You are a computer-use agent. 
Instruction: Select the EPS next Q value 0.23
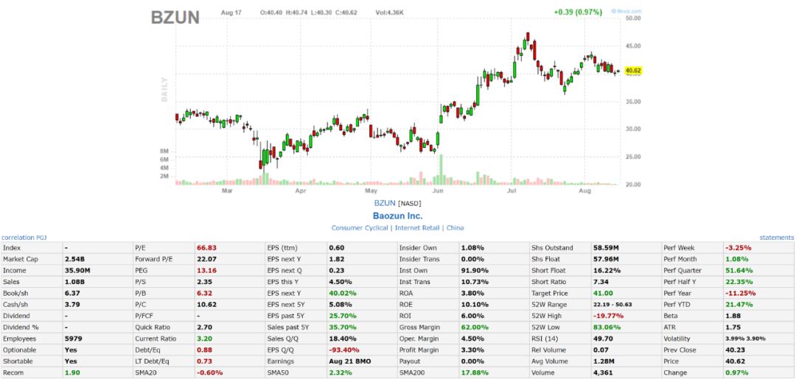(337, 271)
